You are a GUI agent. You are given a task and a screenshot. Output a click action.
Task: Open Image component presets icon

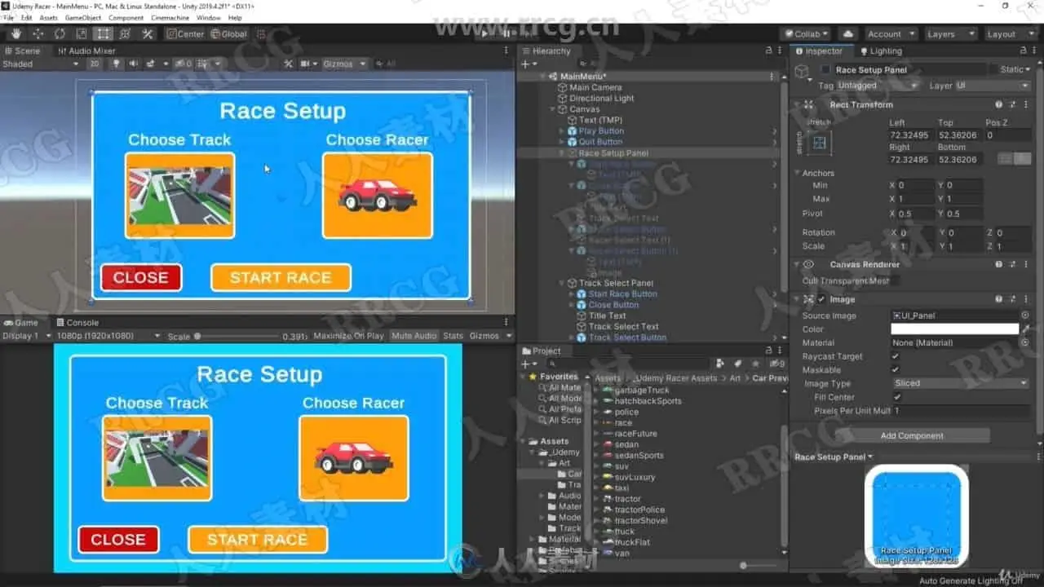click(x=1012, y=299)
